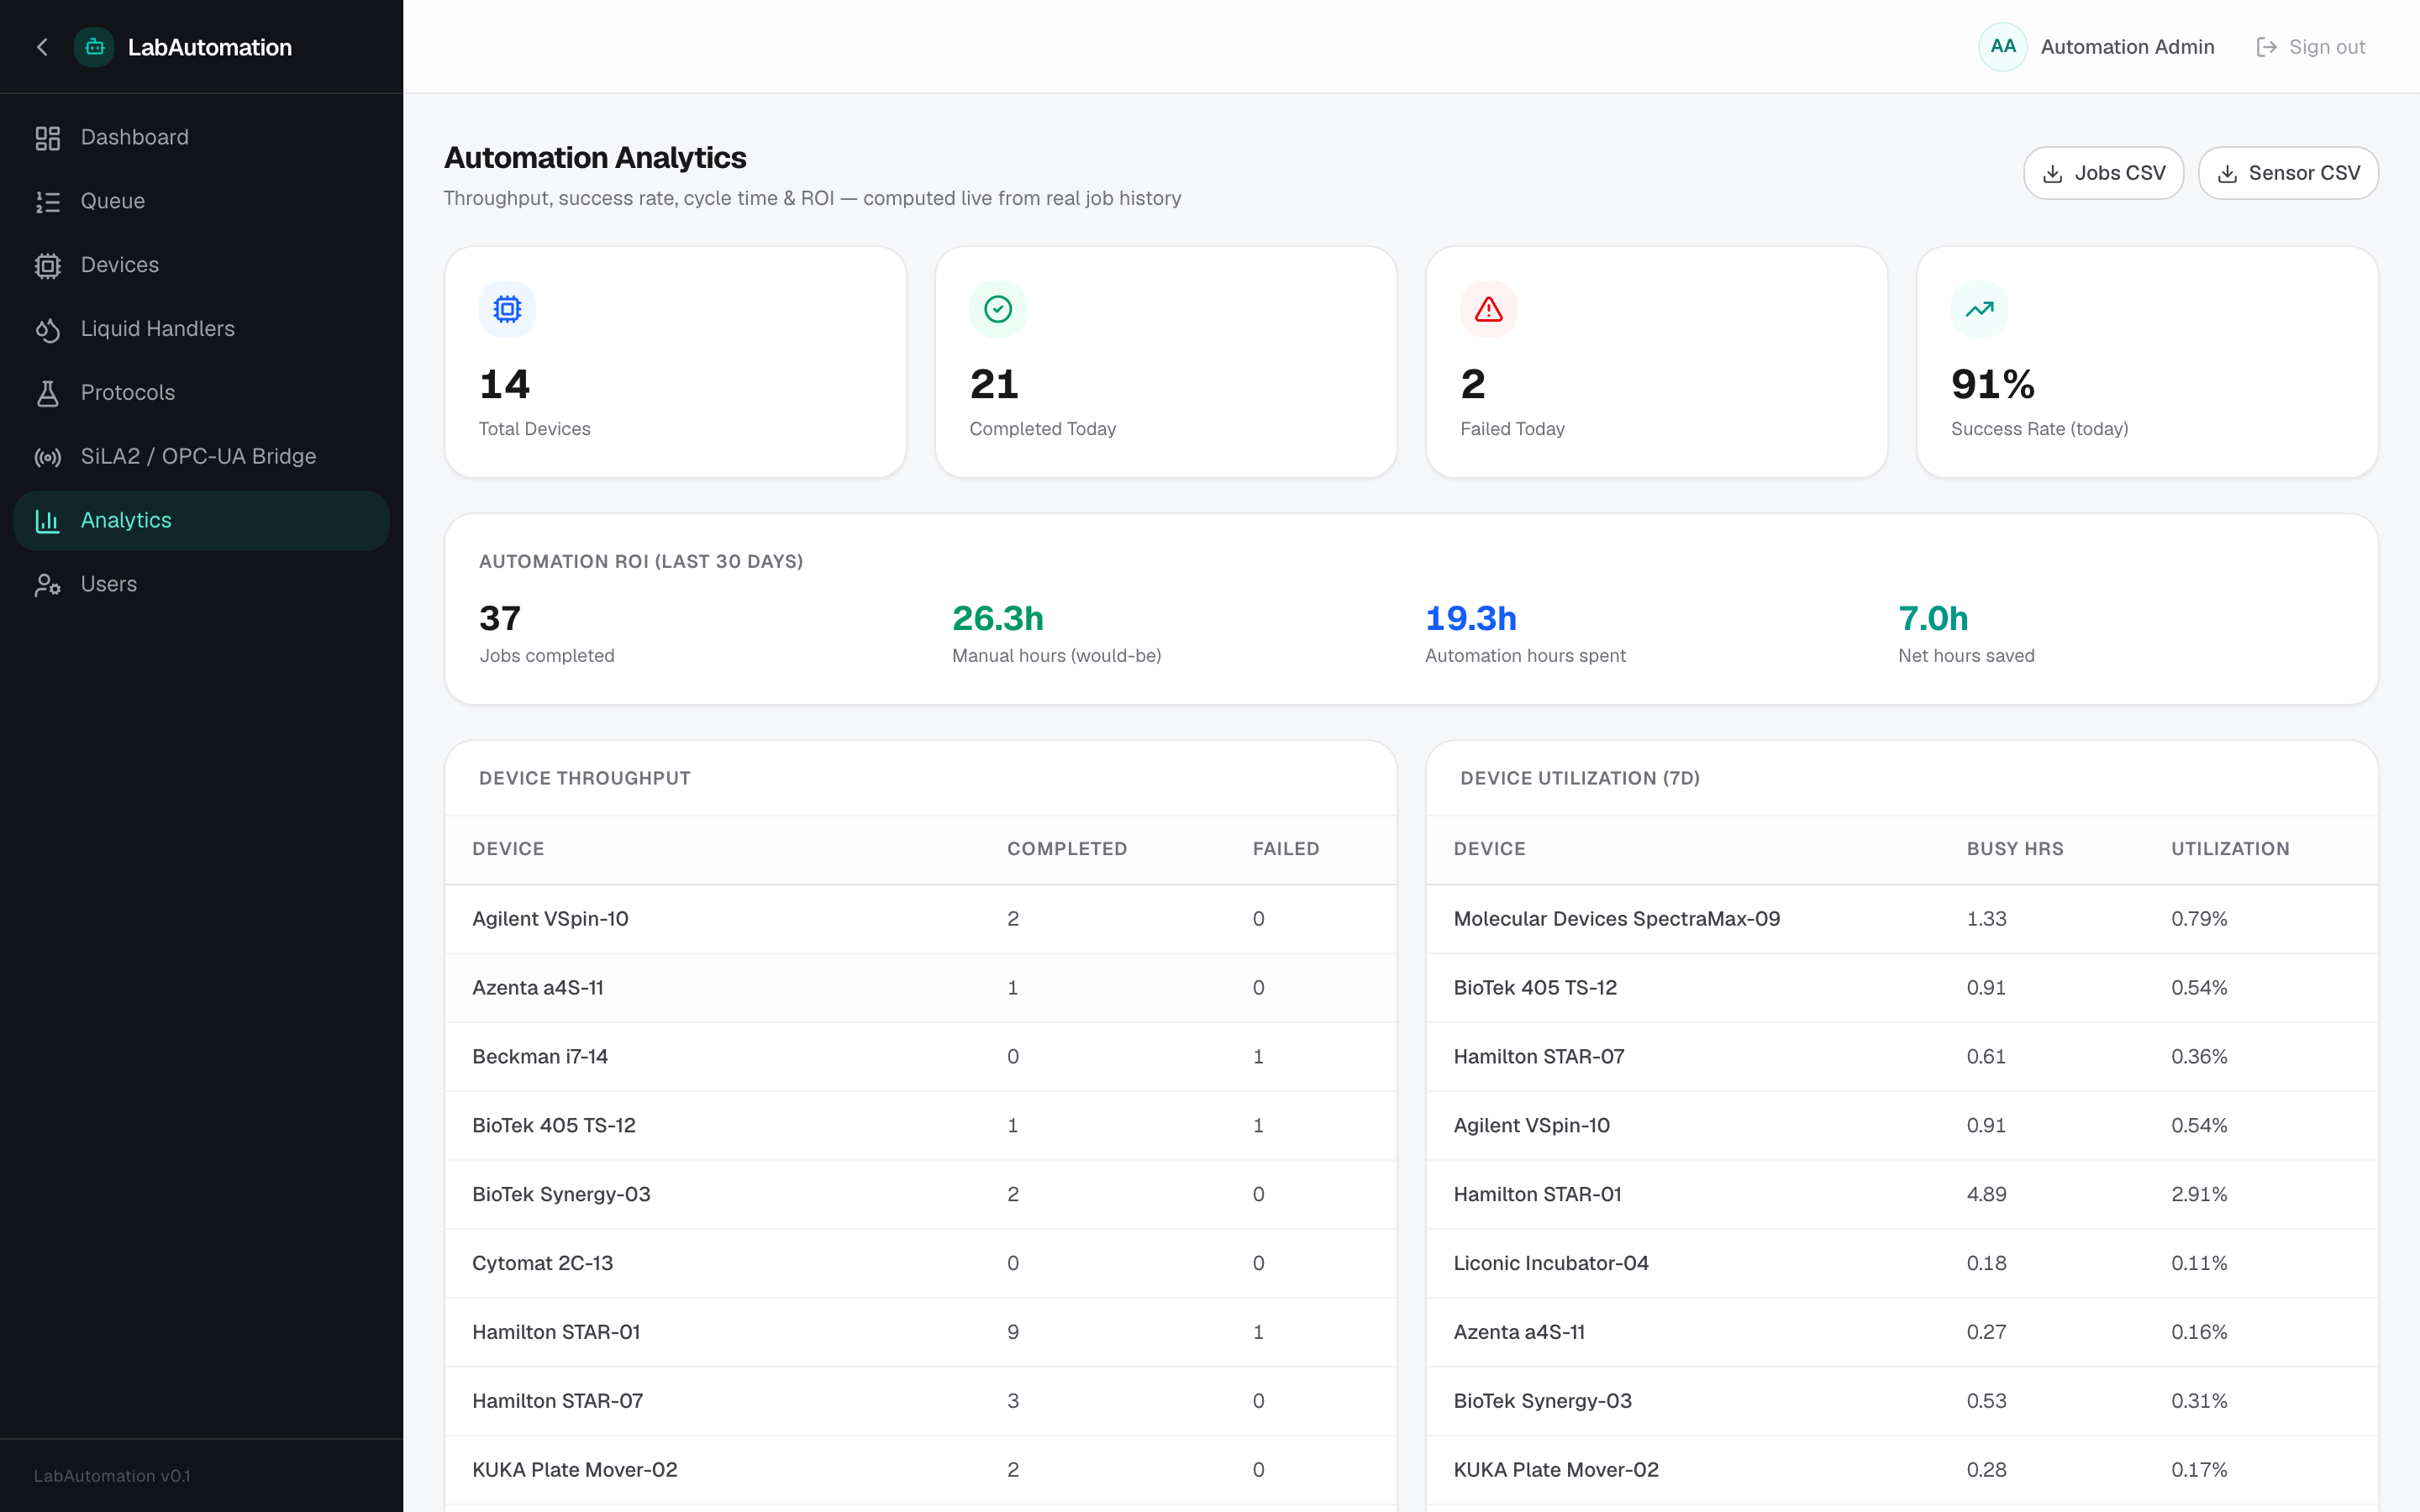The height and width of the screenshot is (1512, 2420).
Task: Click the red warning icon on Failed Today card
Action: click(x=1489, y=309)
